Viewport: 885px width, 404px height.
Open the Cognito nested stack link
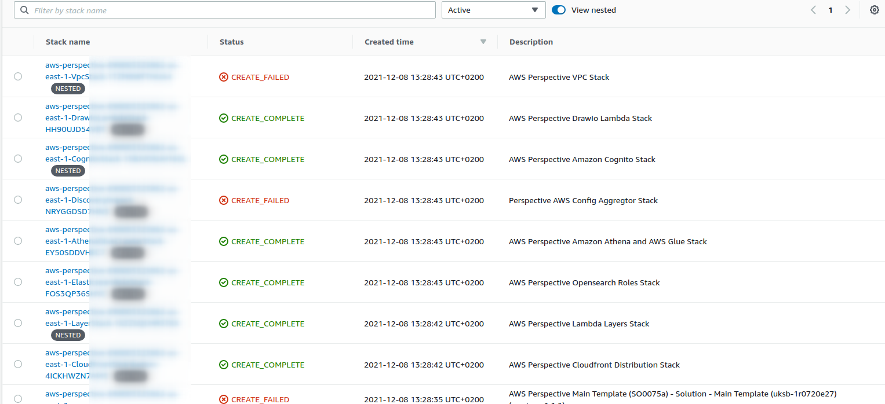116,153
